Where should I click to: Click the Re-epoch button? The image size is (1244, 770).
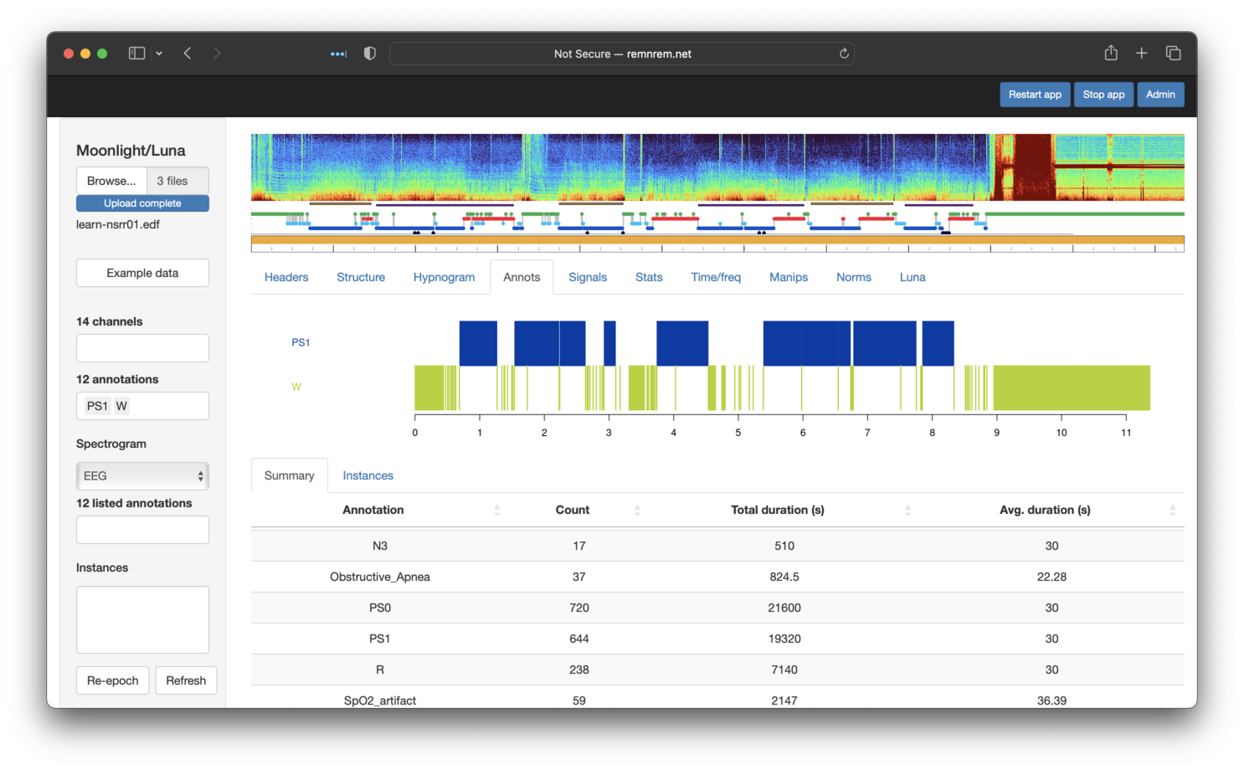tap(112, 680)
